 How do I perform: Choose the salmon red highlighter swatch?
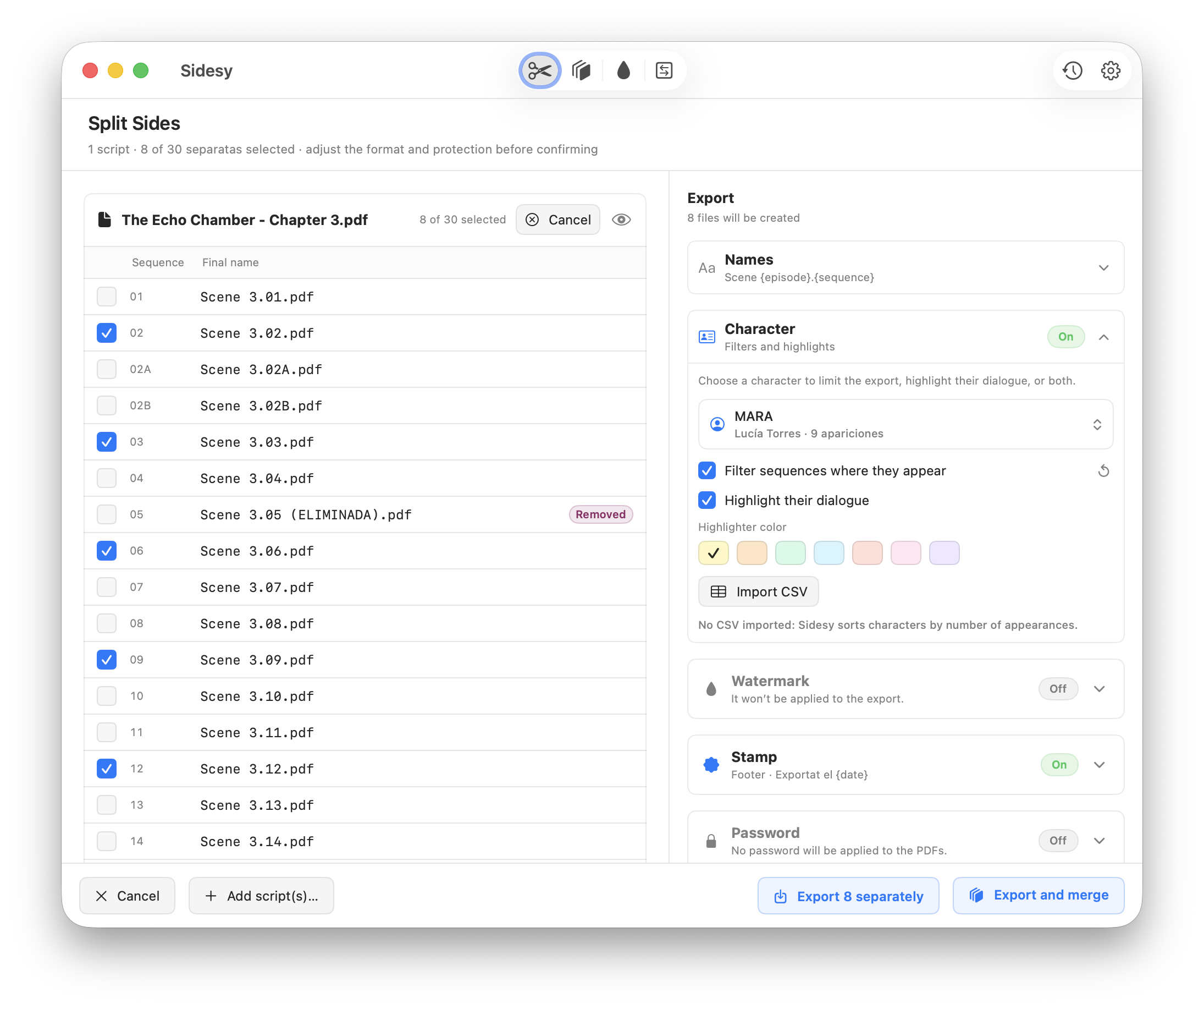pyautogui.click(x=867, y=553)
